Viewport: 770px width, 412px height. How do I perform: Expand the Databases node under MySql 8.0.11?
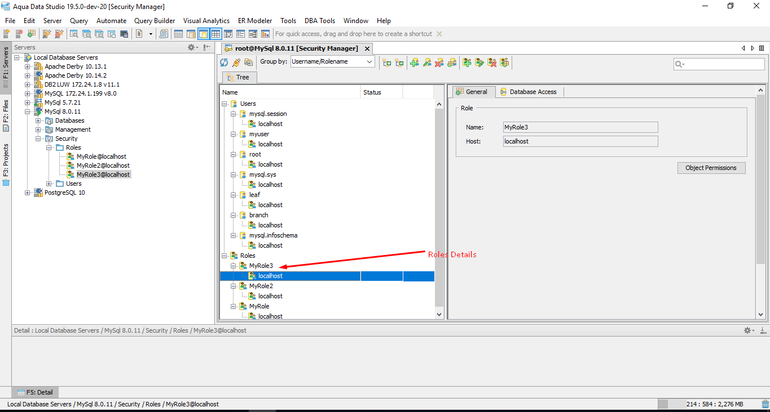point(38,120)
